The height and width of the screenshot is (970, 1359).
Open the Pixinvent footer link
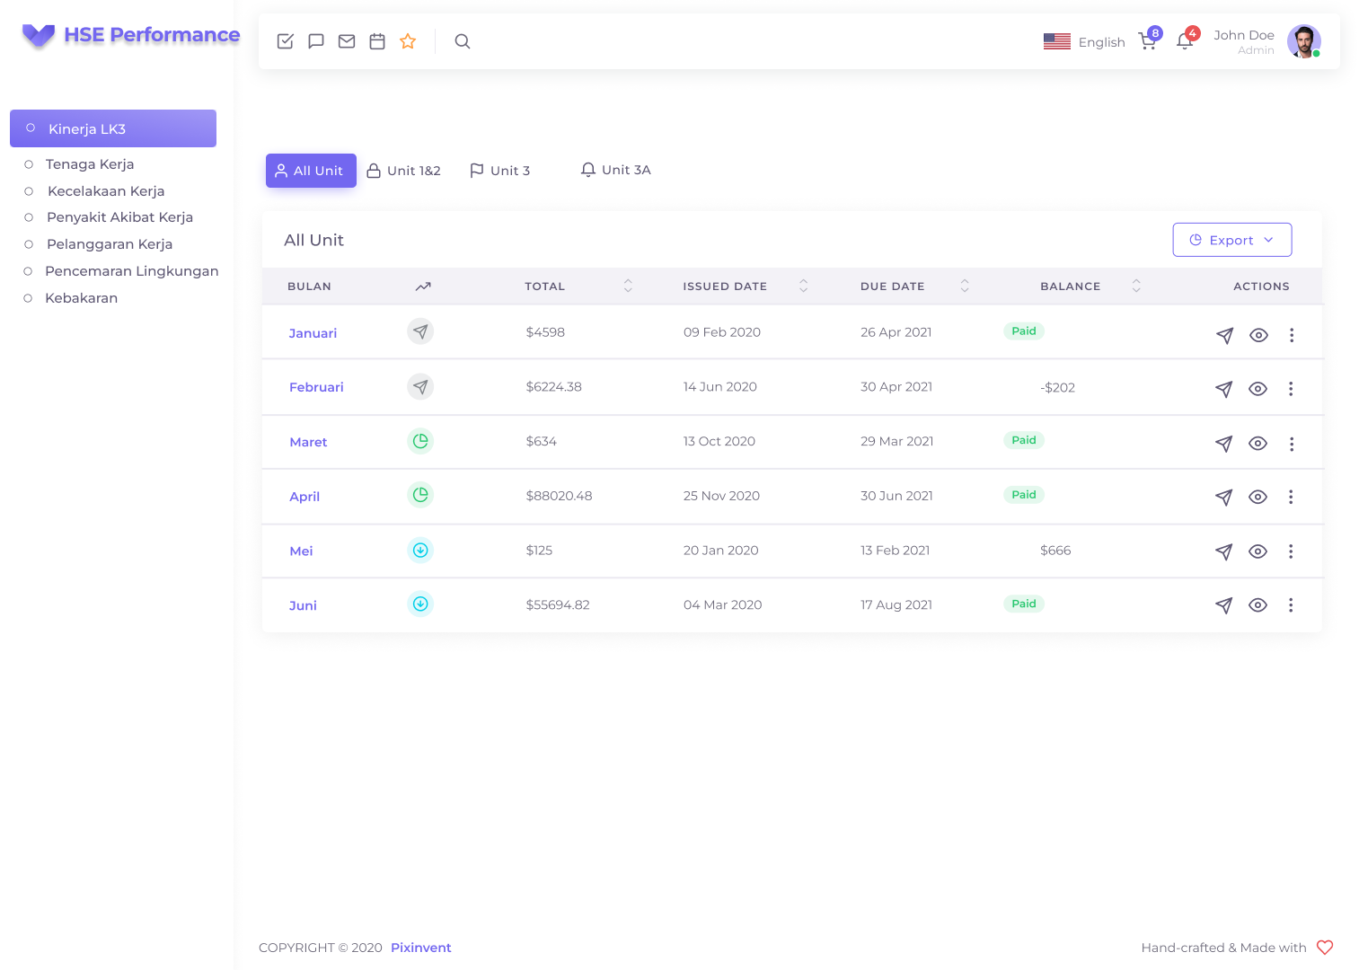coord(420,948)
